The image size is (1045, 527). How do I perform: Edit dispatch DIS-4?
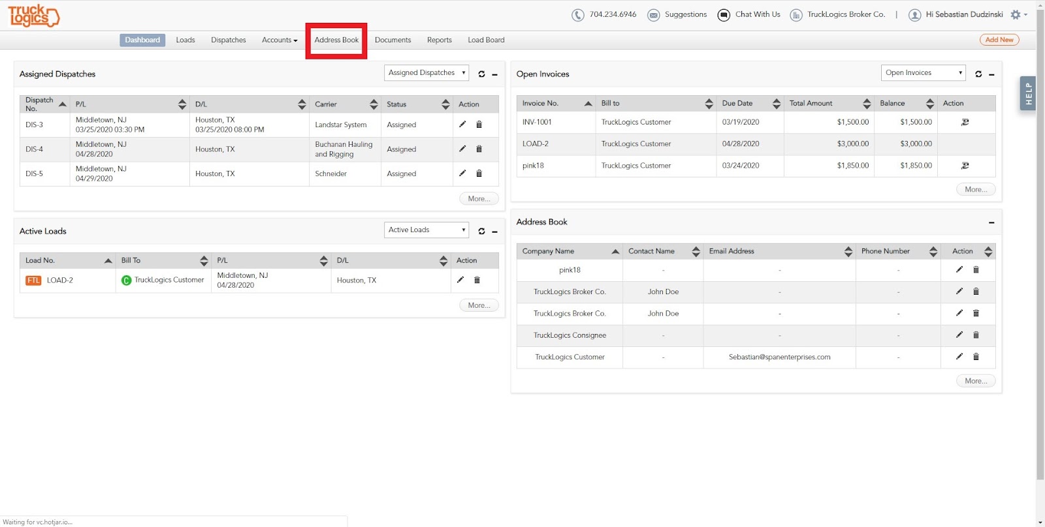(x=462, y=149)
